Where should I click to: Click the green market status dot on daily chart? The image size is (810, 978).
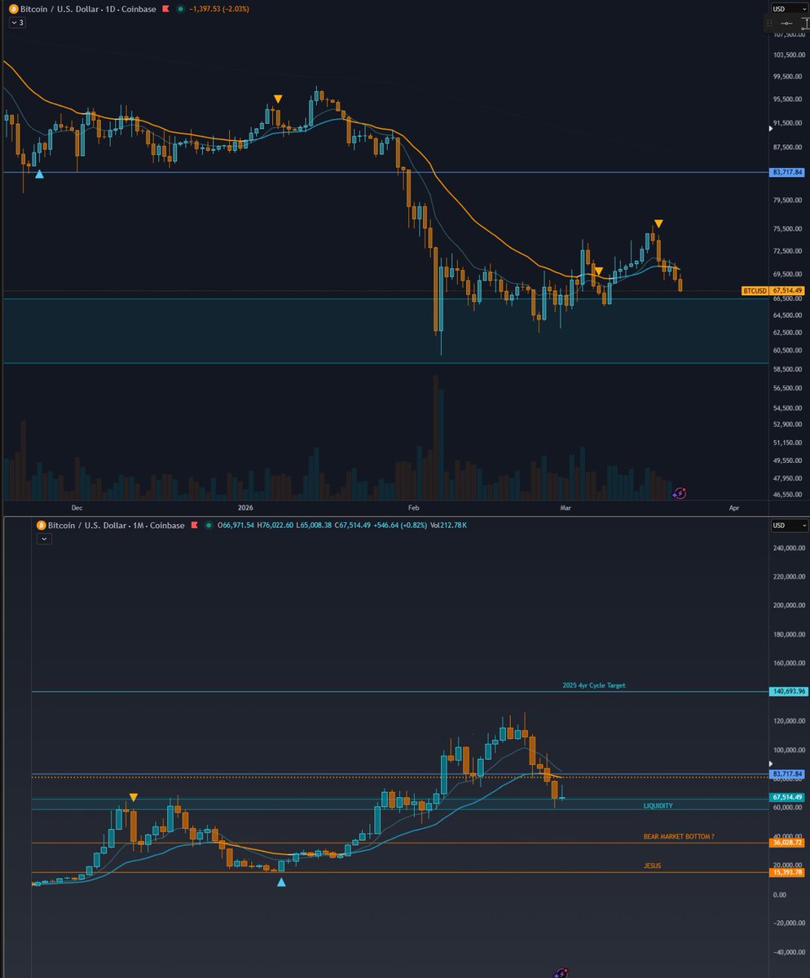point(181,9)
